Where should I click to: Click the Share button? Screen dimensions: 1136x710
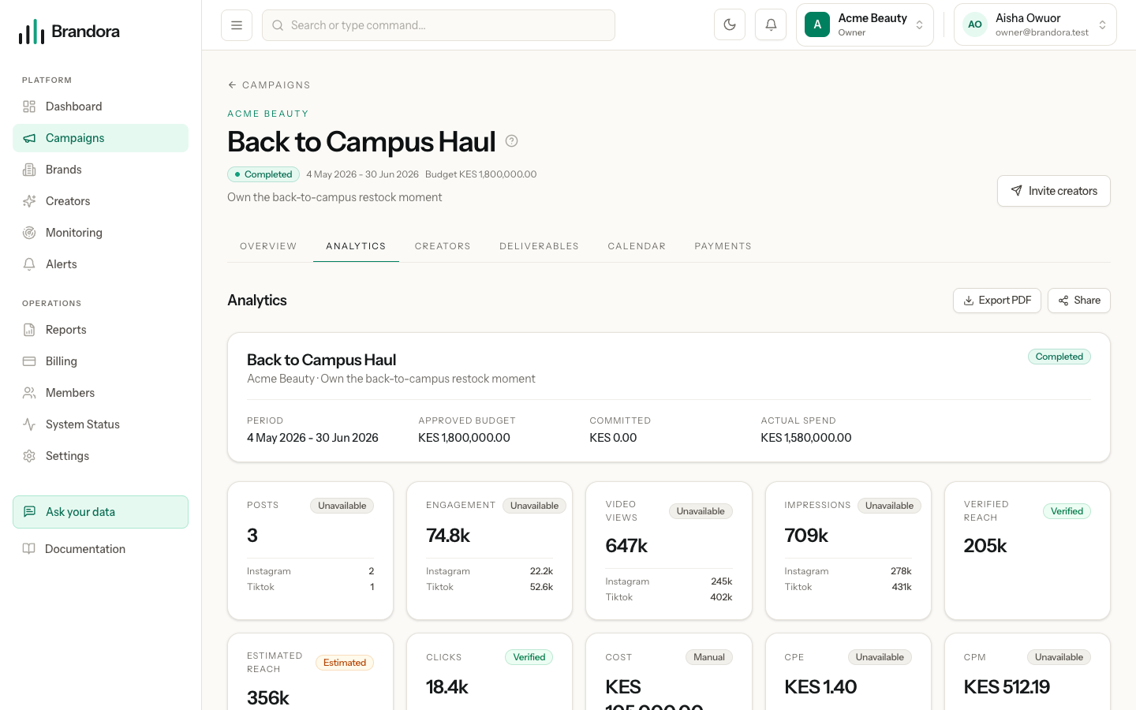click(x=1079, y=301)
